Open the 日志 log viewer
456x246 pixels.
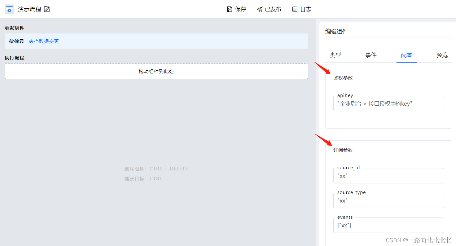coord(305,9)
